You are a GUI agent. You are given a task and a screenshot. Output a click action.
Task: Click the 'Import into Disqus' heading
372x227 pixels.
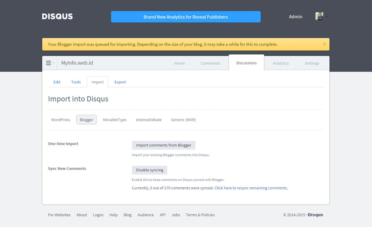coord(78,99)
